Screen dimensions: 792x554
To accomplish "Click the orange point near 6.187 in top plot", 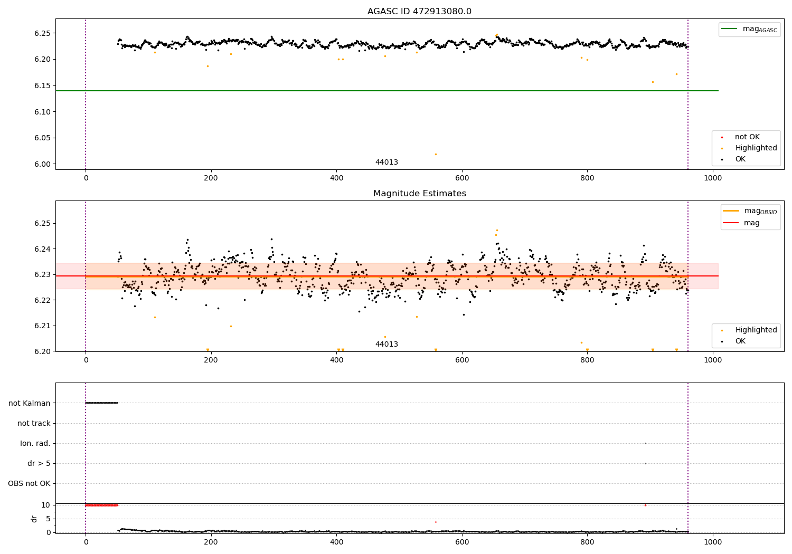I will (x=208, y=66).
